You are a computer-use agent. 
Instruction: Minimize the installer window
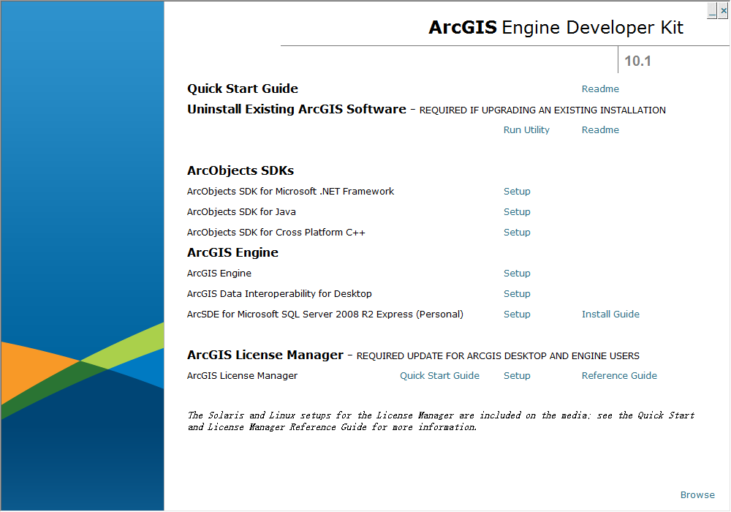[712, 10]
